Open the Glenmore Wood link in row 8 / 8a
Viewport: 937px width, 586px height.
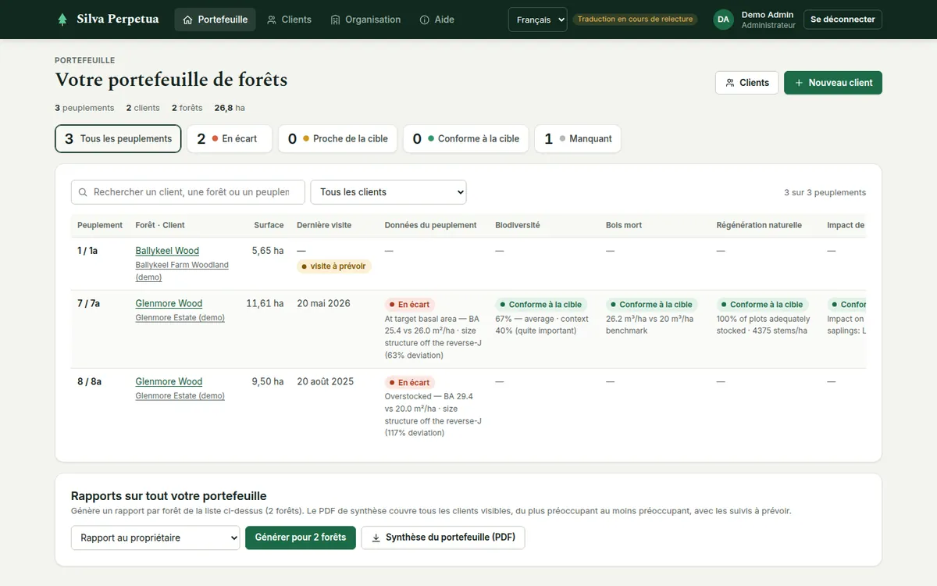[169, 381]
